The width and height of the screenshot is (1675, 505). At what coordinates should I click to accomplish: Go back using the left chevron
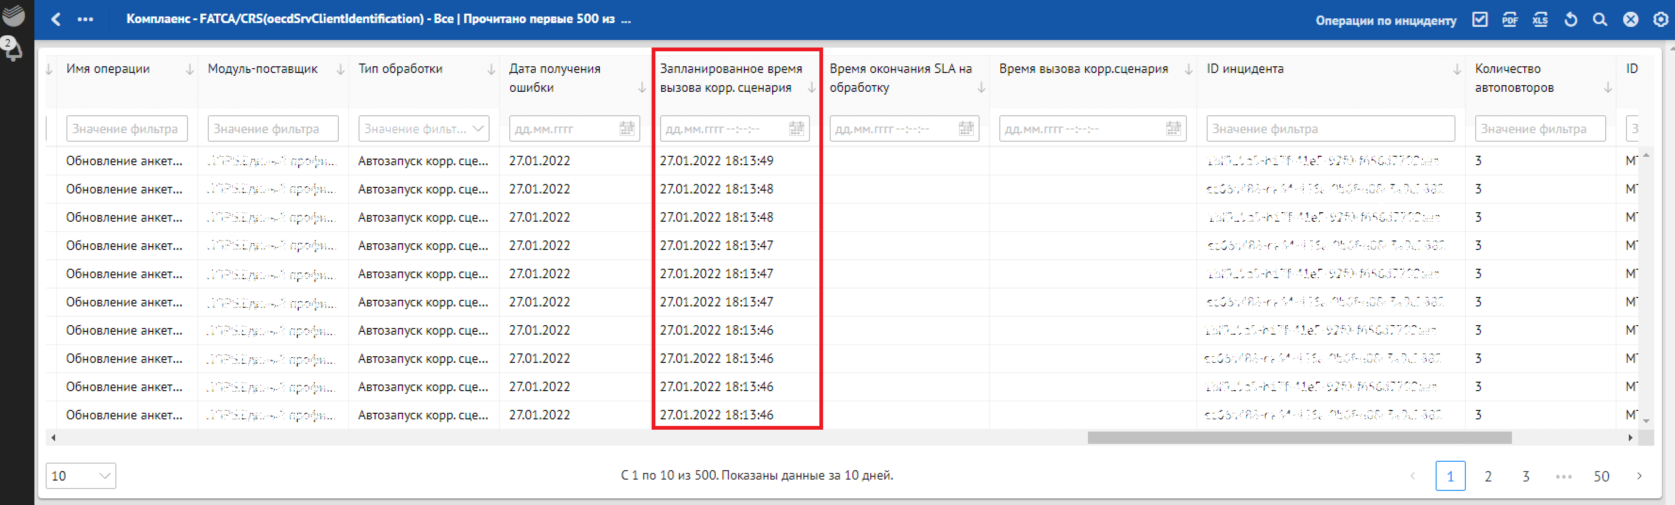click(x=56, y=19)
